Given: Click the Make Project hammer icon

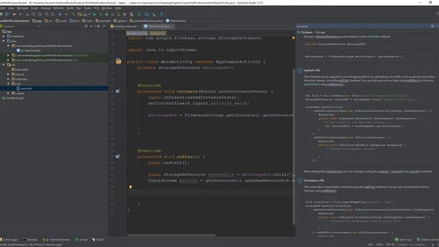Looking at the screenshot, I should 73,14.
